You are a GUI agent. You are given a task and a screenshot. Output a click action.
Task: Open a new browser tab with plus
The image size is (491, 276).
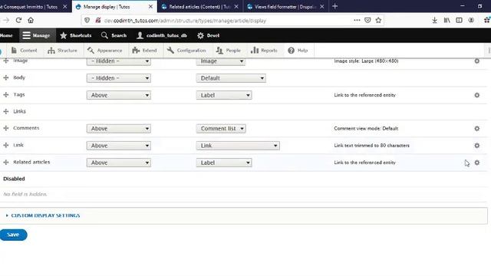click(334, 6)
